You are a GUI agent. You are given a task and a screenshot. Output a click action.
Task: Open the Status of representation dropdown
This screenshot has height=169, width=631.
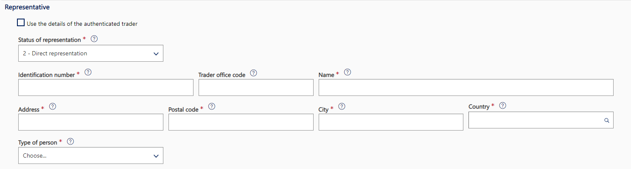pos(90,54)
